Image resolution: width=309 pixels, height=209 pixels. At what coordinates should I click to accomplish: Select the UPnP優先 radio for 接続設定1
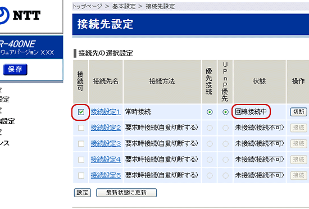[225, 112]
